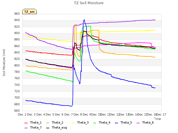
Task: Click the 960 y-axis tick label
Action: pos(17,14)
